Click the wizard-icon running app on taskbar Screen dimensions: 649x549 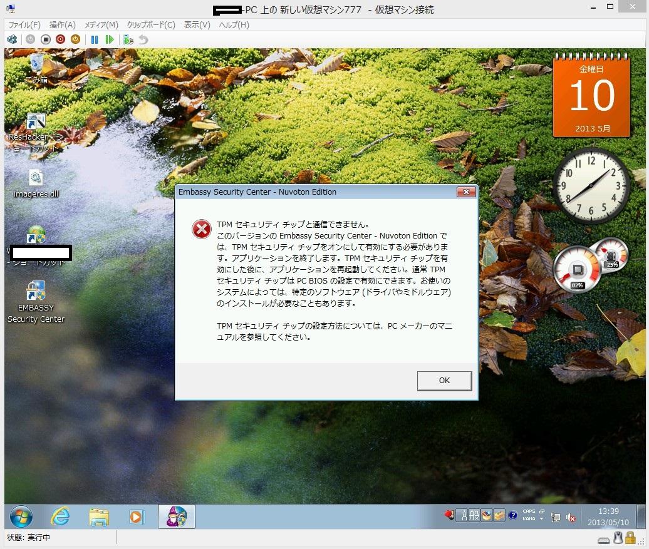(x=176, y=516)
